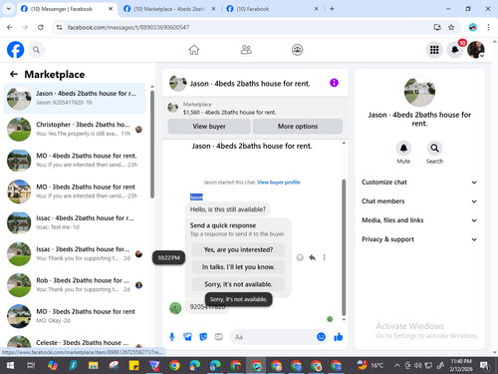The image size is (498, 374).
Task: Open notifications bell with red badge
Action: point(455,50)
